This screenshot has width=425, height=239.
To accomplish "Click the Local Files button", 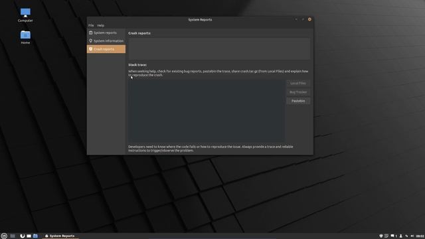I will click(298, 84).
